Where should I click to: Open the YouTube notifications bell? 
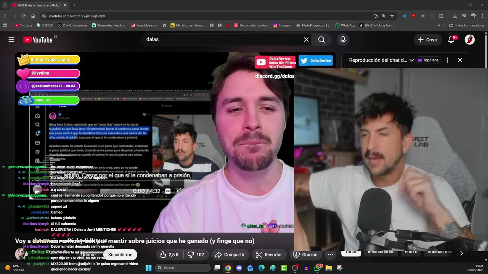point(451,40)
